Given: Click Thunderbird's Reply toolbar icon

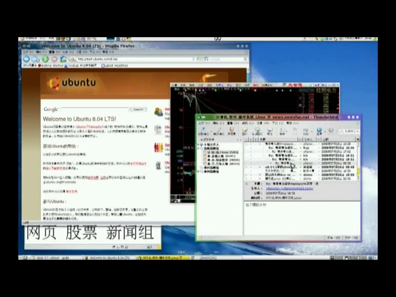Looking at the screenshot, I should (x=245, y=131).
